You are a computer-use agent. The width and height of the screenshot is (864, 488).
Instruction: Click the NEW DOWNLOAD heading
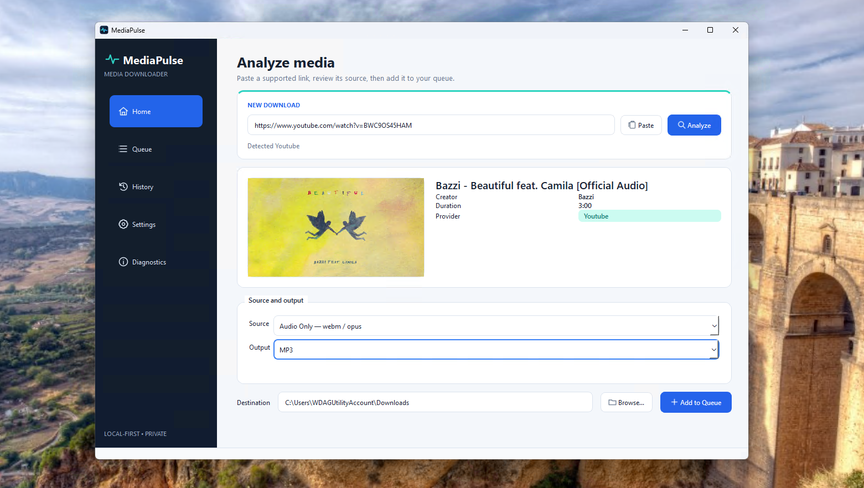273,105
